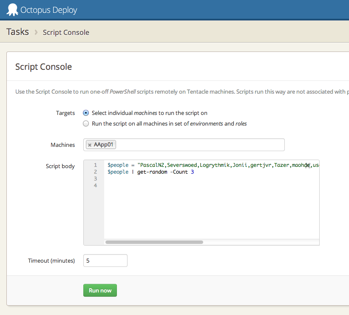This screenshot has width=349, height=315.
Task: Click line number 2 in editor gutter
Action: [x=95, y=172]
